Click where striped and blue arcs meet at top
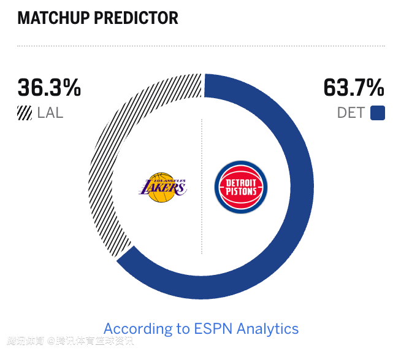The image size is (401, 351). click(x=203, y=85)
